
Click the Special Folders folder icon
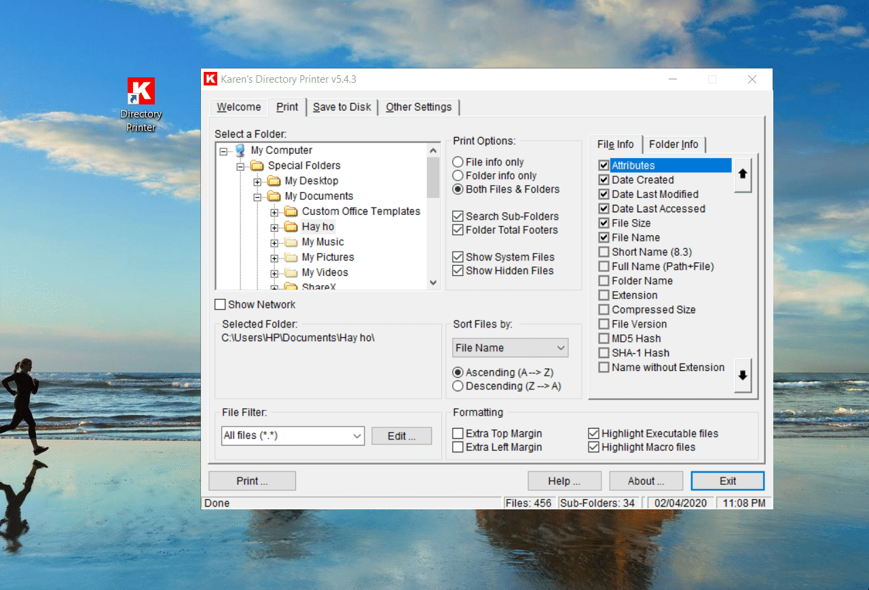click(256, 165)
